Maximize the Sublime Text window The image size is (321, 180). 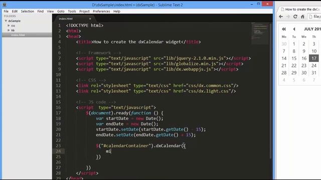[259, 4]
